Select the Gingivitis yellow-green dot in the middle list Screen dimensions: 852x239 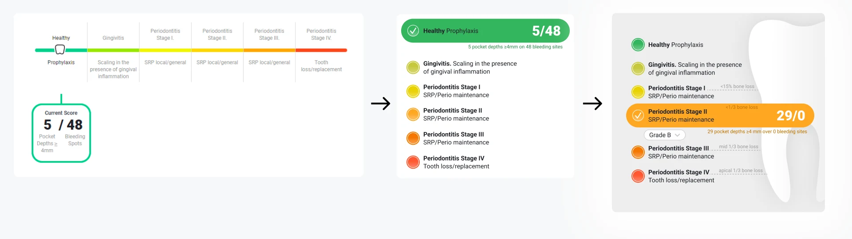413,67
